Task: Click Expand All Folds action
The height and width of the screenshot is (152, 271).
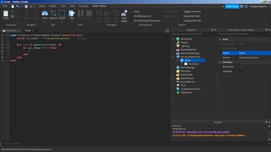Action: coord(191,16)
